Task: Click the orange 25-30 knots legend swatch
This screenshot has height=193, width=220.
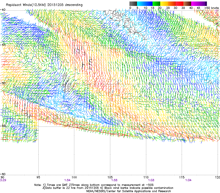Action: click(x=172, y=4)
